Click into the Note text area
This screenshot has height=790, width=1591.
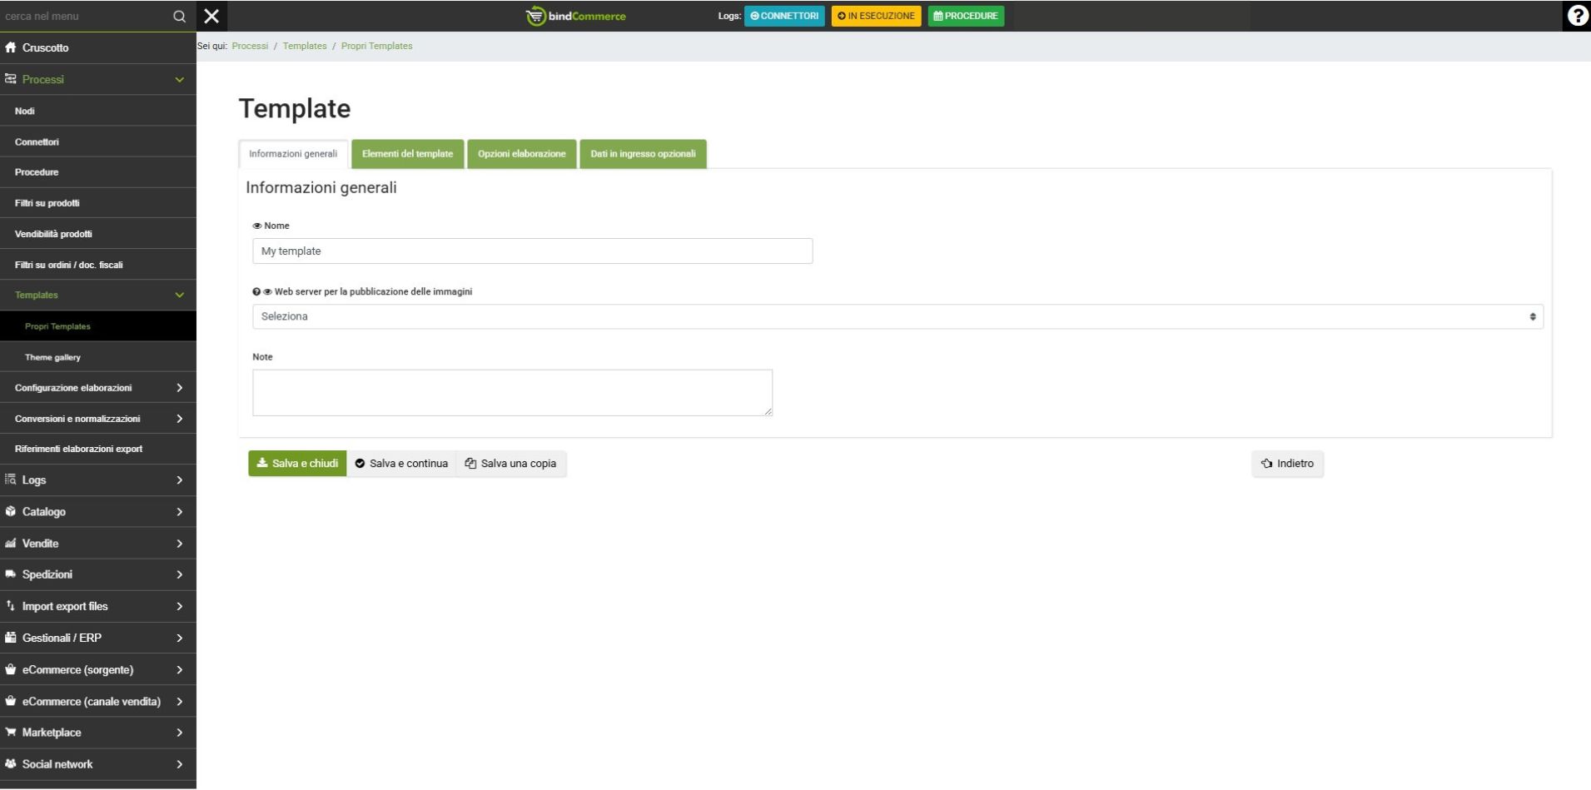tap(512, 393)
